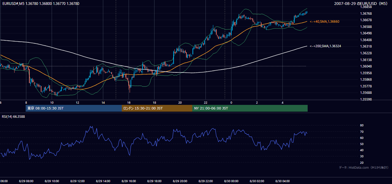The width and height of the screenshot is (392, 184).
Task: Click RSI axis level 70
Action: coord(362,132)
